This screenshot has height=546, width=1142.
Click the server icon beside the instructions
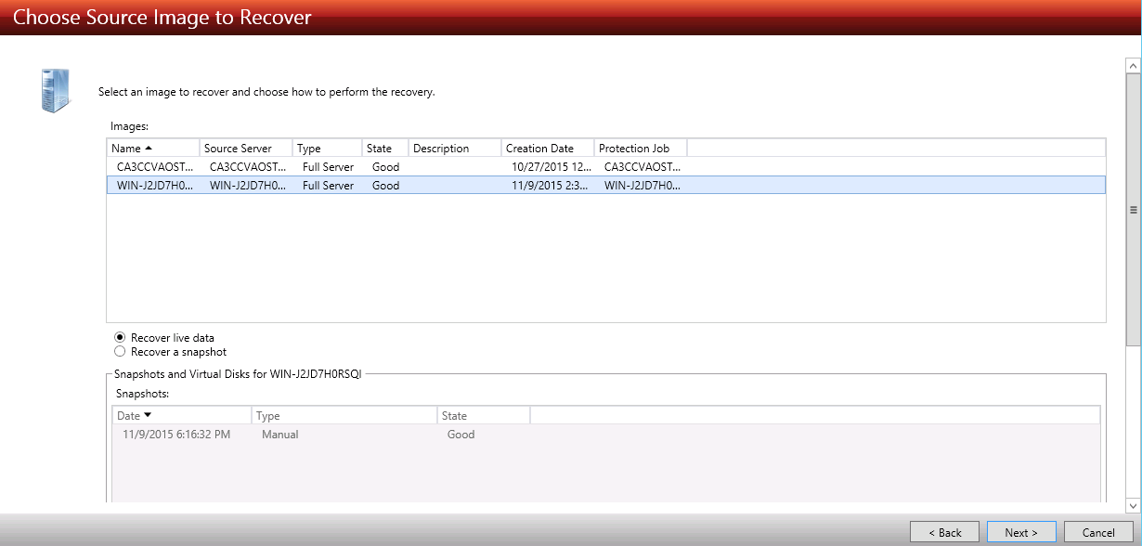click(55, 90)
